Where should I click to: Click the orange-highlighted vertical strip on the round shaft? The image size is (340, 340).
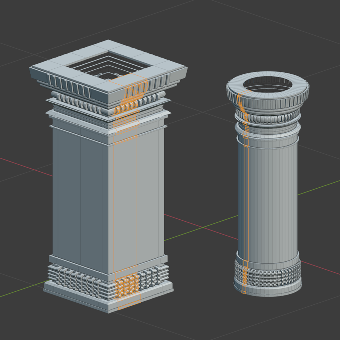point(246,204)
